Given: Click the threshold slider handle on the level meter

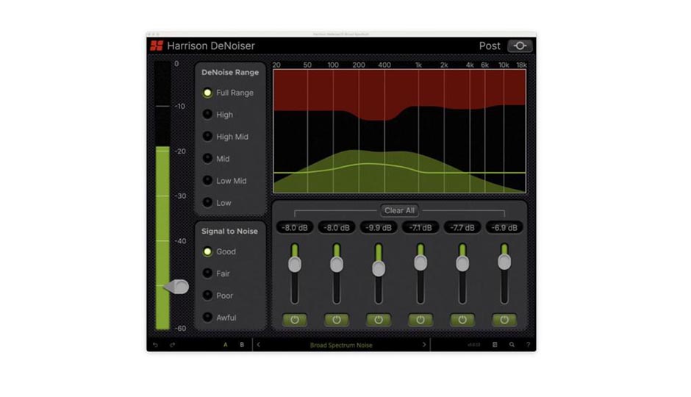Looking at the screenshot, I should [177, 287].
